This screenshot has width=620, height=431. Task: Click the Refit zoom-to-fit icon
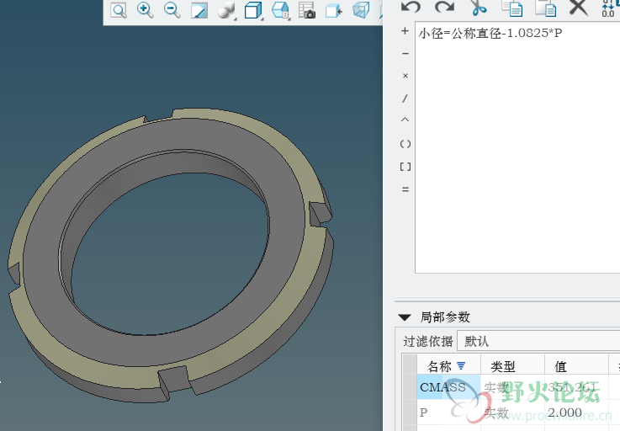pyautogui.click(x=119, y=10)
